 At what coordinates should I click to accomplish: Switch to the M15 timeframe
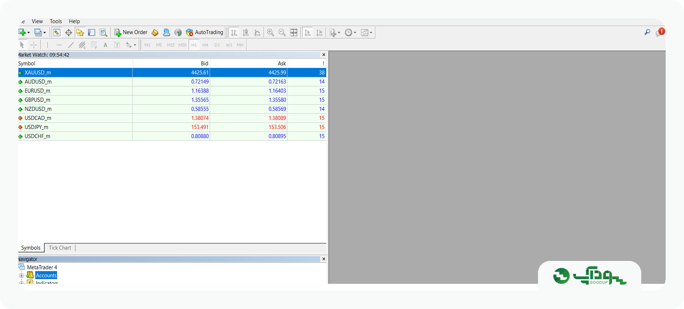(170, 45)
